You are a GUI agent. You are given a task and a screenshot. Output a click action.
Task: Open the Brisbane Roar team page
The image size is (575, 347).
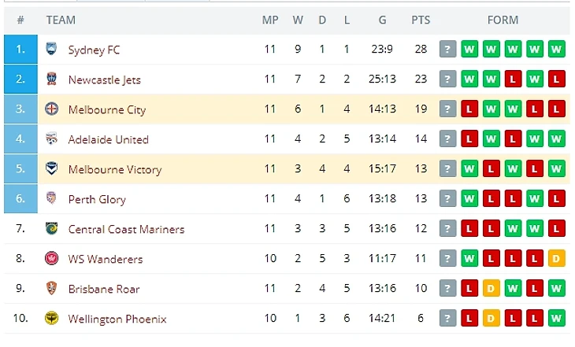click(x=104, y=289)
